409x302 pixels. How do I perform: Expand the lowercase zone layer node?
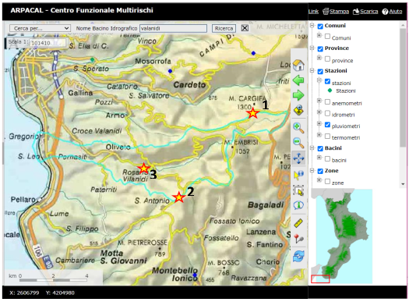319,180
